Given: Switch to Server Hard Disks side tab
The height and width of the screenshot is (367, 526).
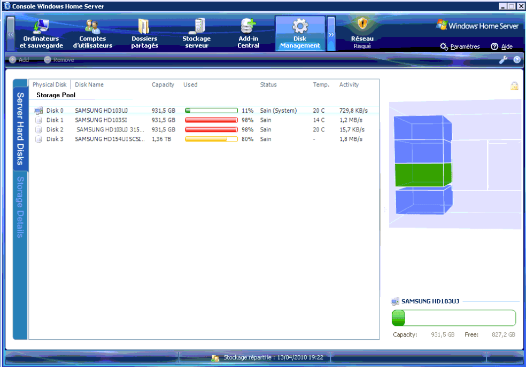Looking at the screenshot, I should pyautogui.click(x=20, y=129).
